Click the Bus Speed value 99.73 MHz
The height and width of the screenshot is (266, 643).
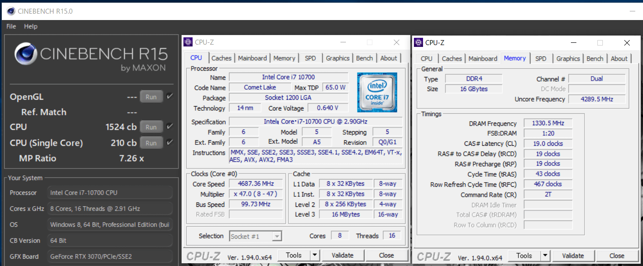[x=256, y=205]
